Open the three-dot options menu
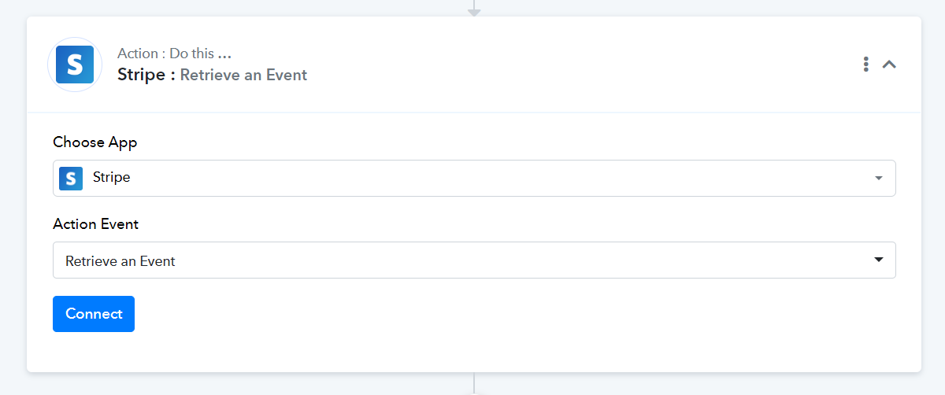The height and width of the screenshot is (395, 945). coord(865,65)
